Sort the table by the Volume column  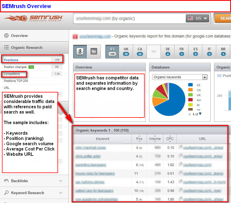155,139
